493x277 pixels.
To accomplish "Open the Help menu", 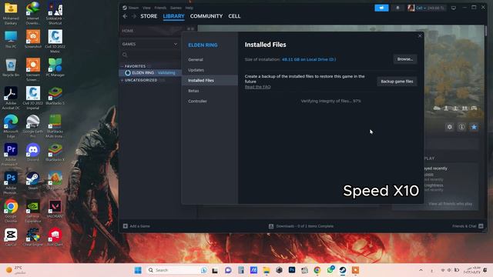I will tap(189, 8).
